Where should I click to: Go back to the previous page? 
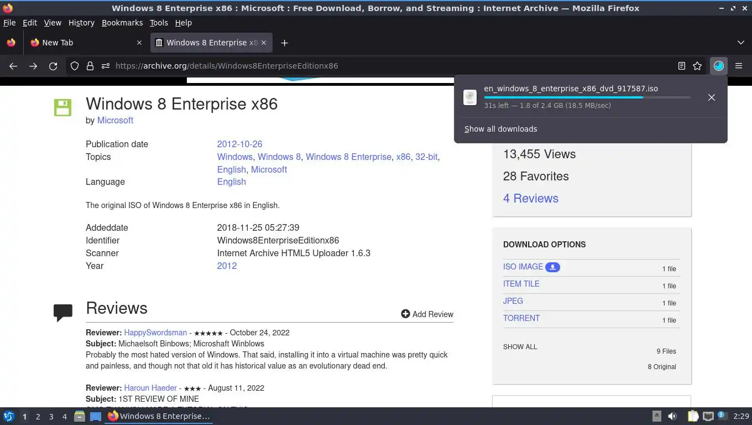(x=13, y=66)
